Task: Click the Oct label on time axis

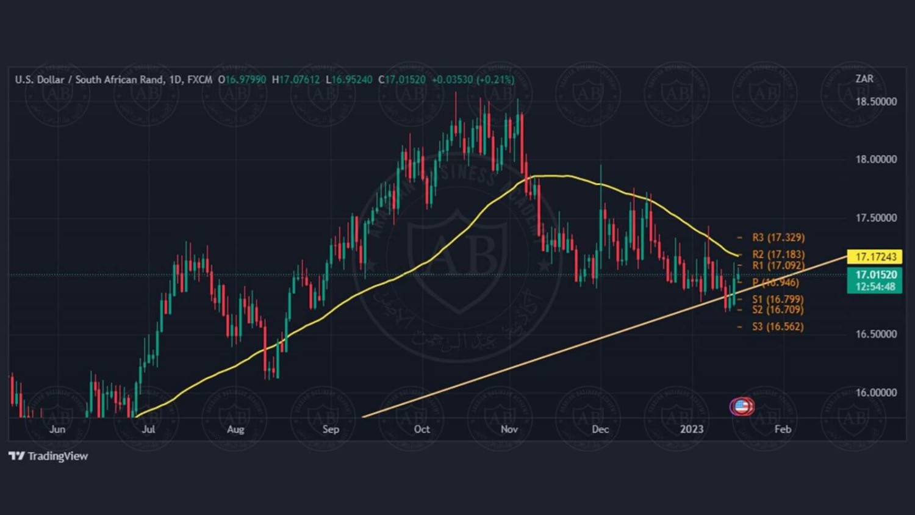Action: click(422, 429)
